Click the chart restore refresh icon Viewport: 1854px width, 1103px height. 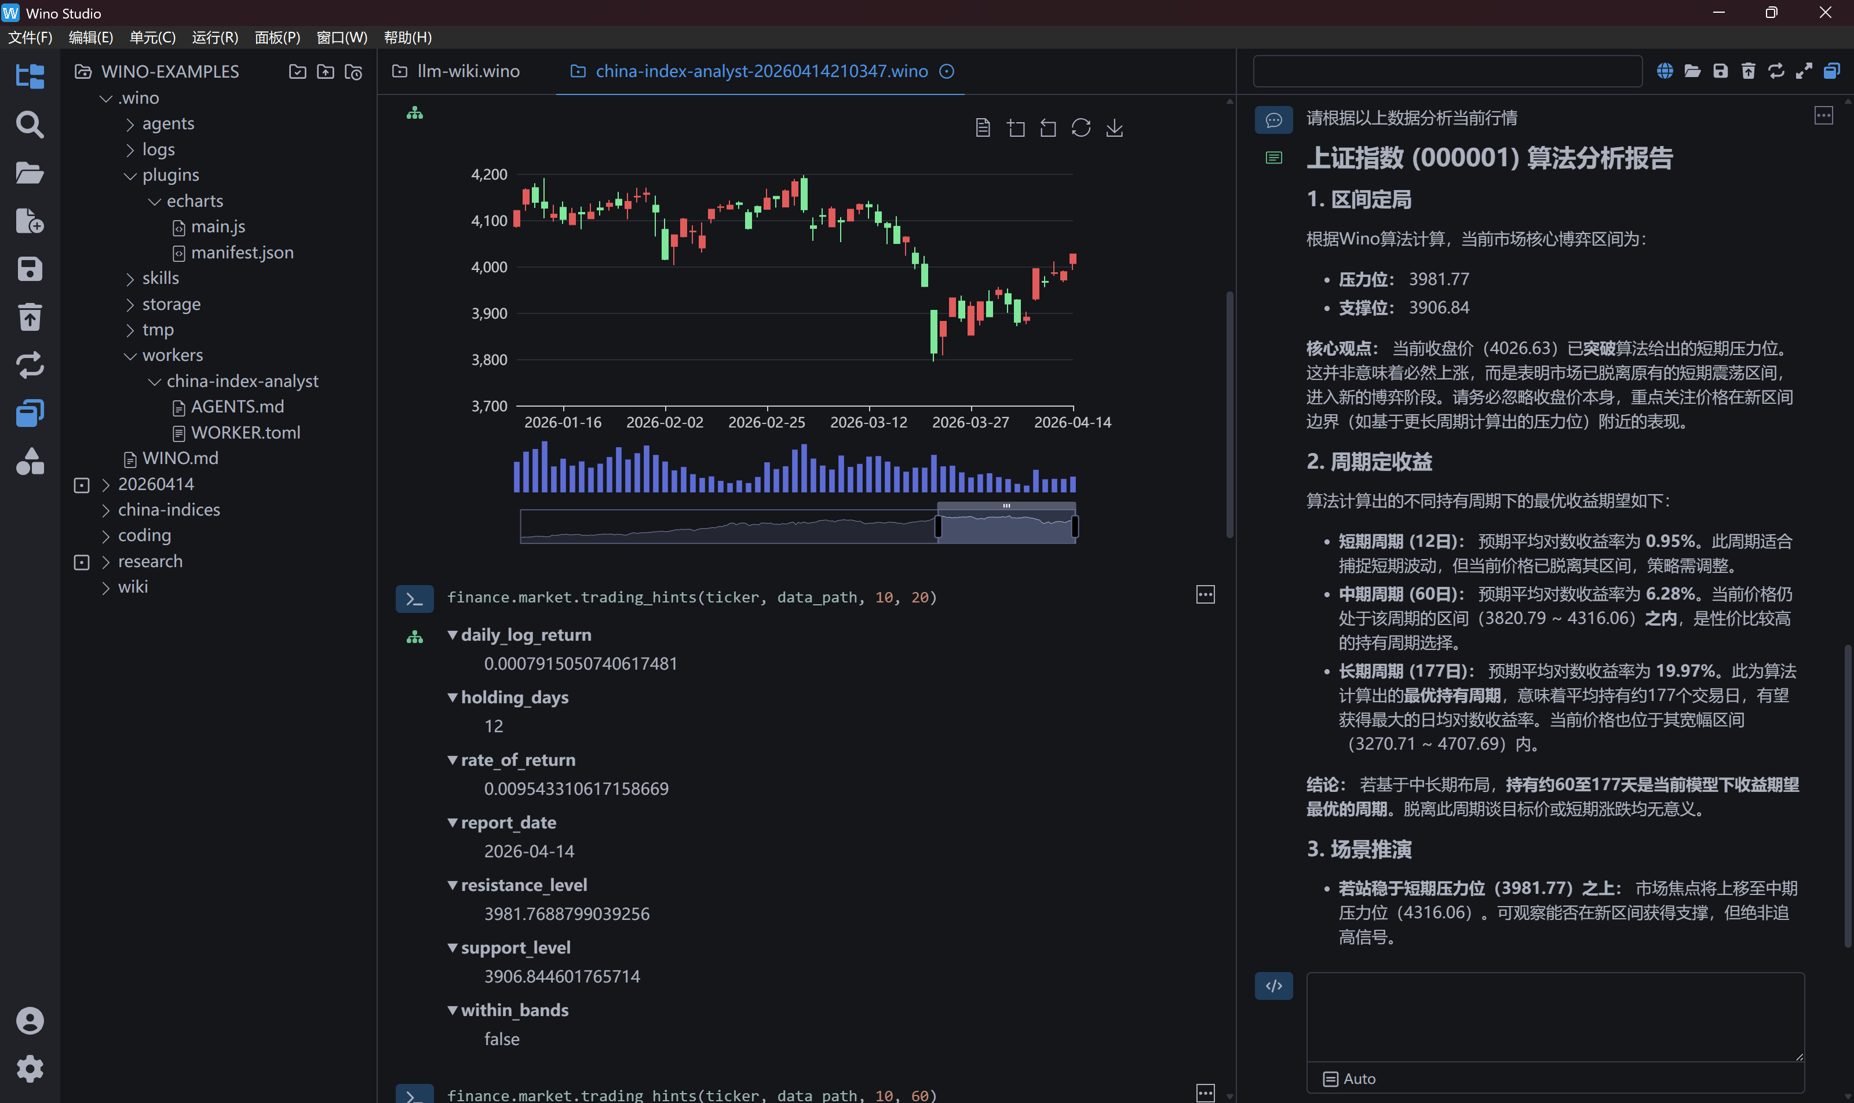(x=1080, y=129)
